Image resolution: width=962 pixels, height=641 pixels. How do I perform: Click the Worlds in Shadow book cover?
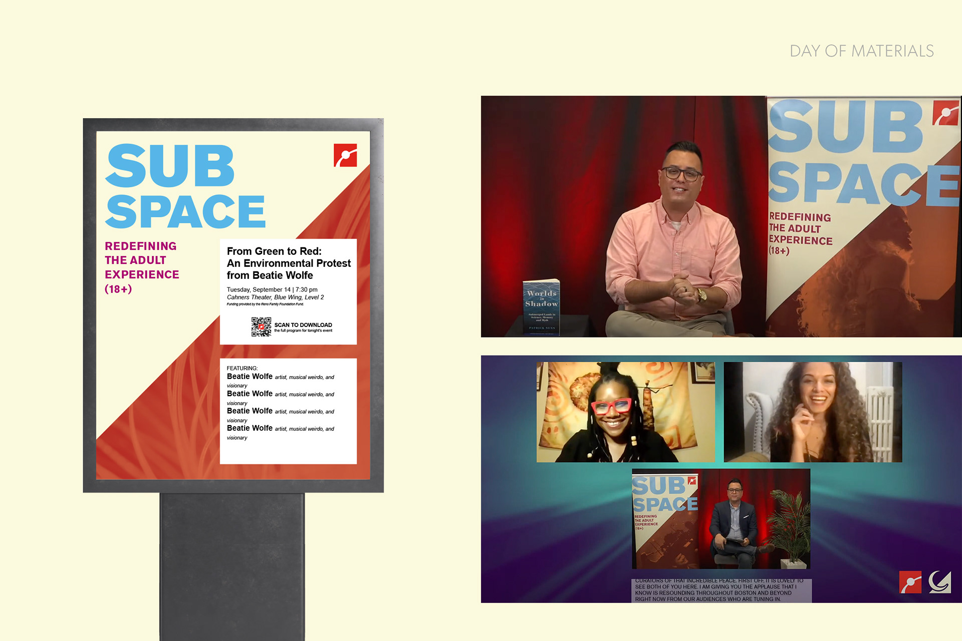[x=541, y=306]
